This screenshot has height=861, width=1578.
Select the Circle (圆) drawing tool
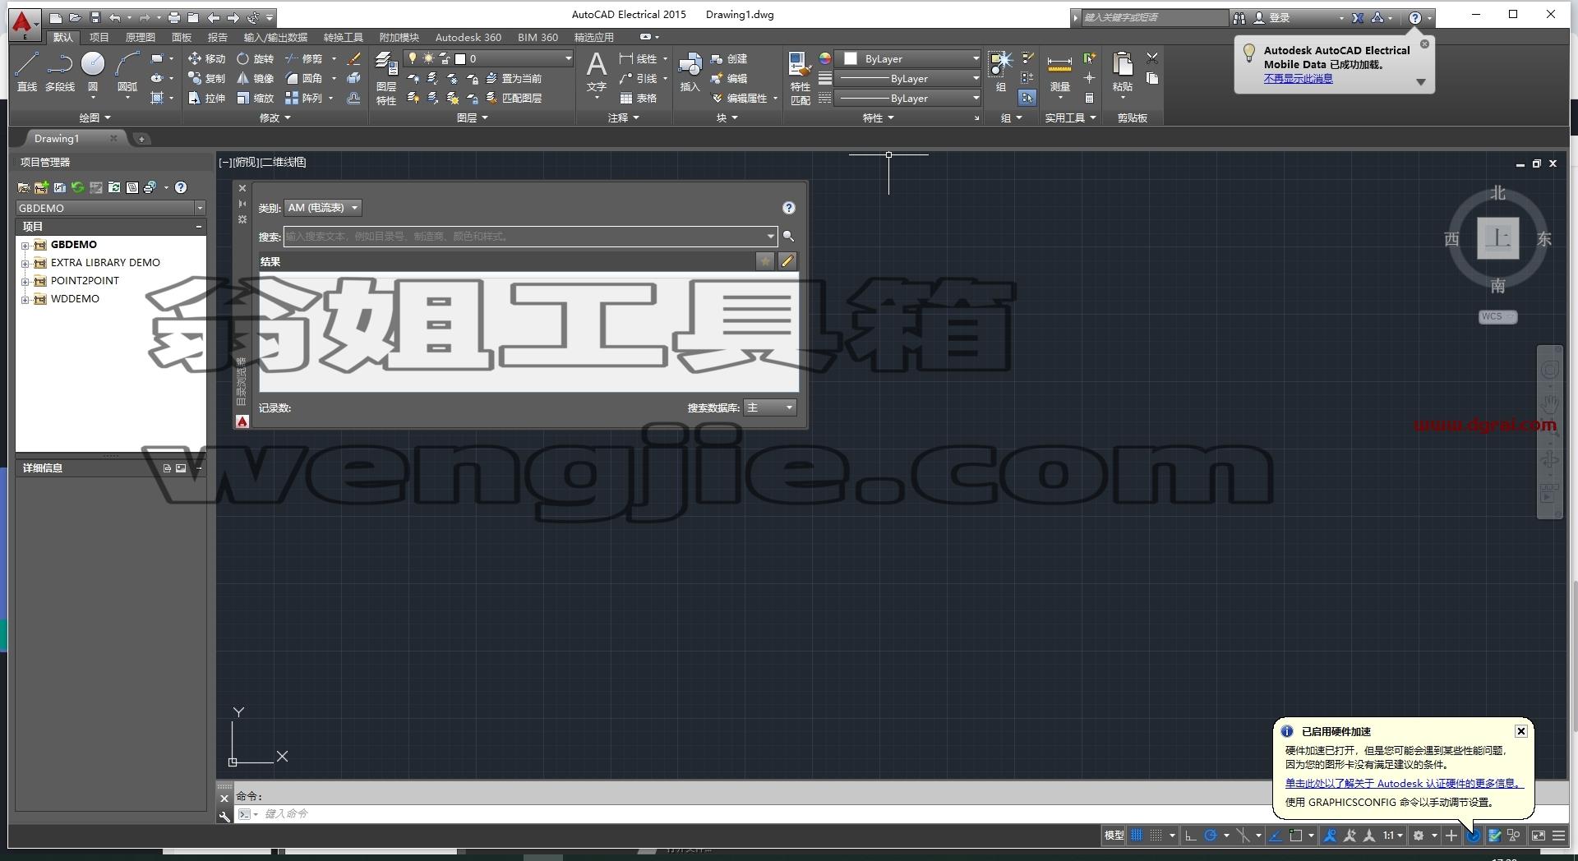coord(93,71)
